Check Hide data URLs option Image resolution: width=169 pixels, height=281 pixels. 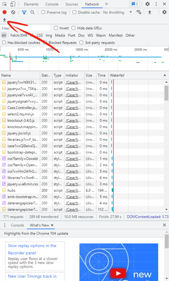[x=73, y=28]
